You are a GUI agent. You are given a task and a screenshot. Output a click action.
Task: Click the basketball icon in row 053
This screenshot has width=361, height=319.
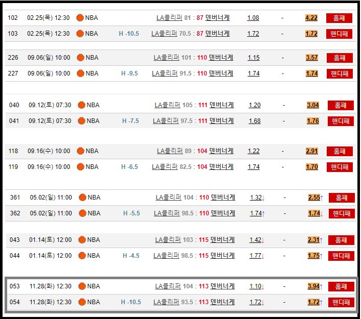coord(82,286)
